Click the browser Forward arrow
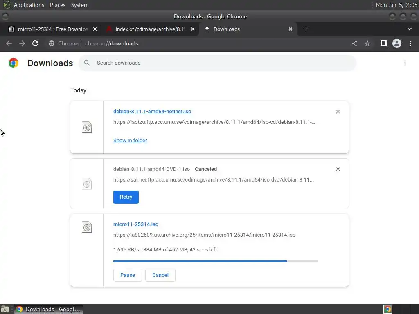The height and width of the screenshot is (314, 419). coord(22,43)
